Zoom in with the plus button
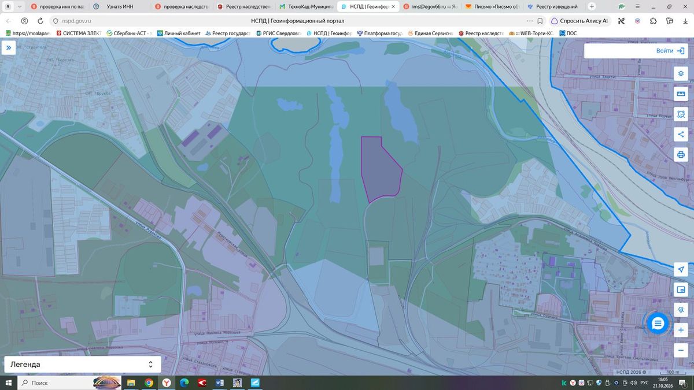The image size is (694, 390). click(x=681, y=330)
